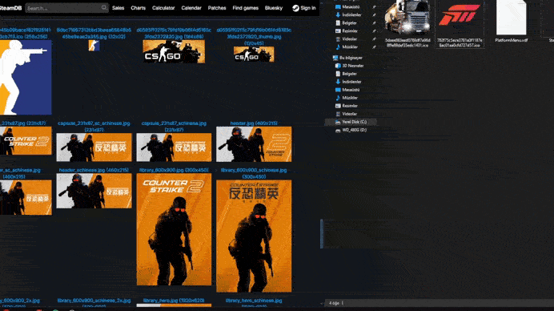Select 3D Nesneler under Bu bilgisayar

point(349,66)
